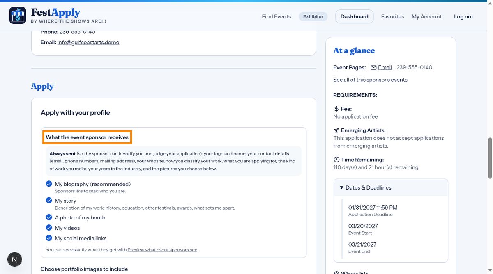Click the Log out button
Screen dimensions: 493x274
coord(463,17)
